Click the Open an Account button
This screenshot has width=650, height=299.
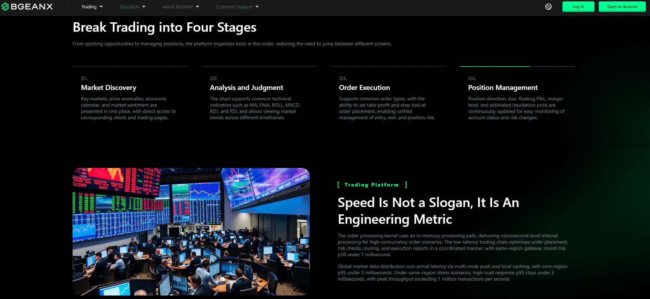pos(622,7)
